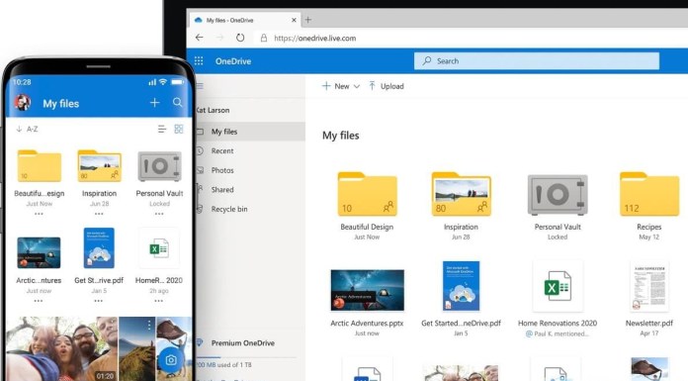The image size is (688, 381).
Task: Switch to list view icon on phone
Action: tap(162, 129)
